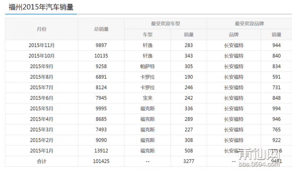Screen dimensions: 292x178
Task: Select the 2015年11月 row label
Action: (42, 45)
